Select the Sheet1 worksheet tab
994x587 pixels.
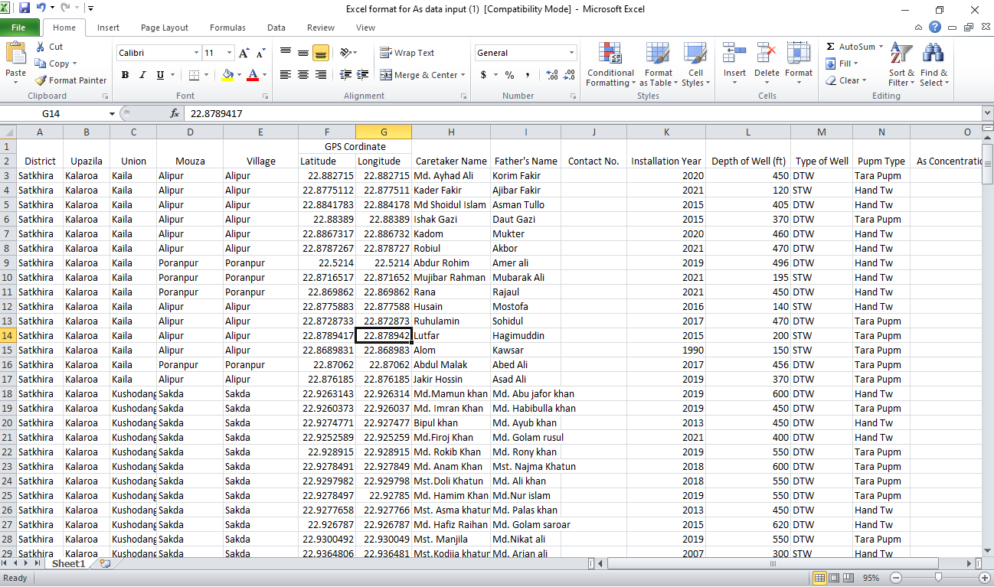click(69, 563)
